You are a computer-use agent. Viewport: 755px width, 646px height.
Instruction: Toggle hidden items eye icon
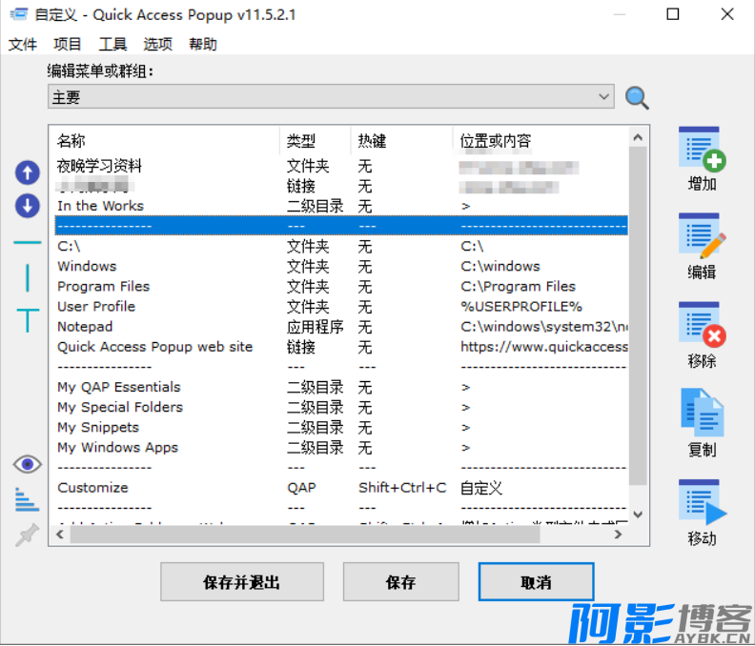[x=28, y=464]
